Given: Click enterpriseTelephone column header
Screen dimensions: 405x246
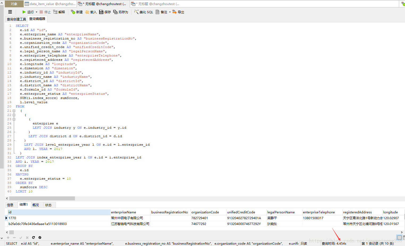Looking at the screenshot, I should [322, 212].
